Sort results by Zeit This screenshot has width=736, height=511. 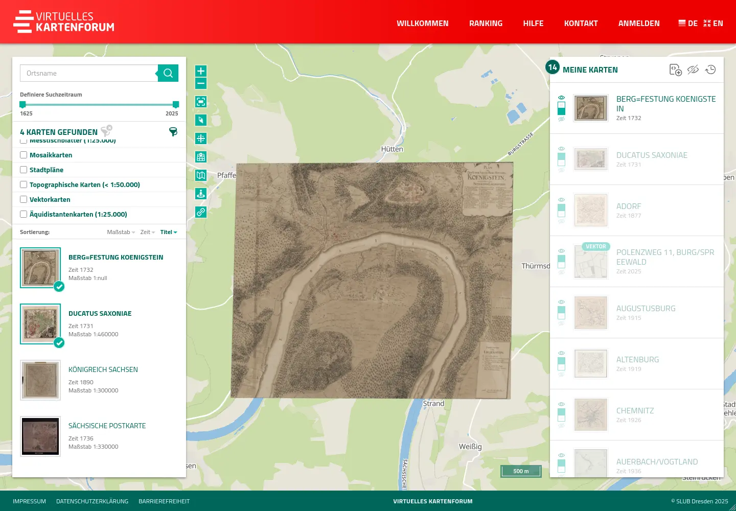[147, 232]
